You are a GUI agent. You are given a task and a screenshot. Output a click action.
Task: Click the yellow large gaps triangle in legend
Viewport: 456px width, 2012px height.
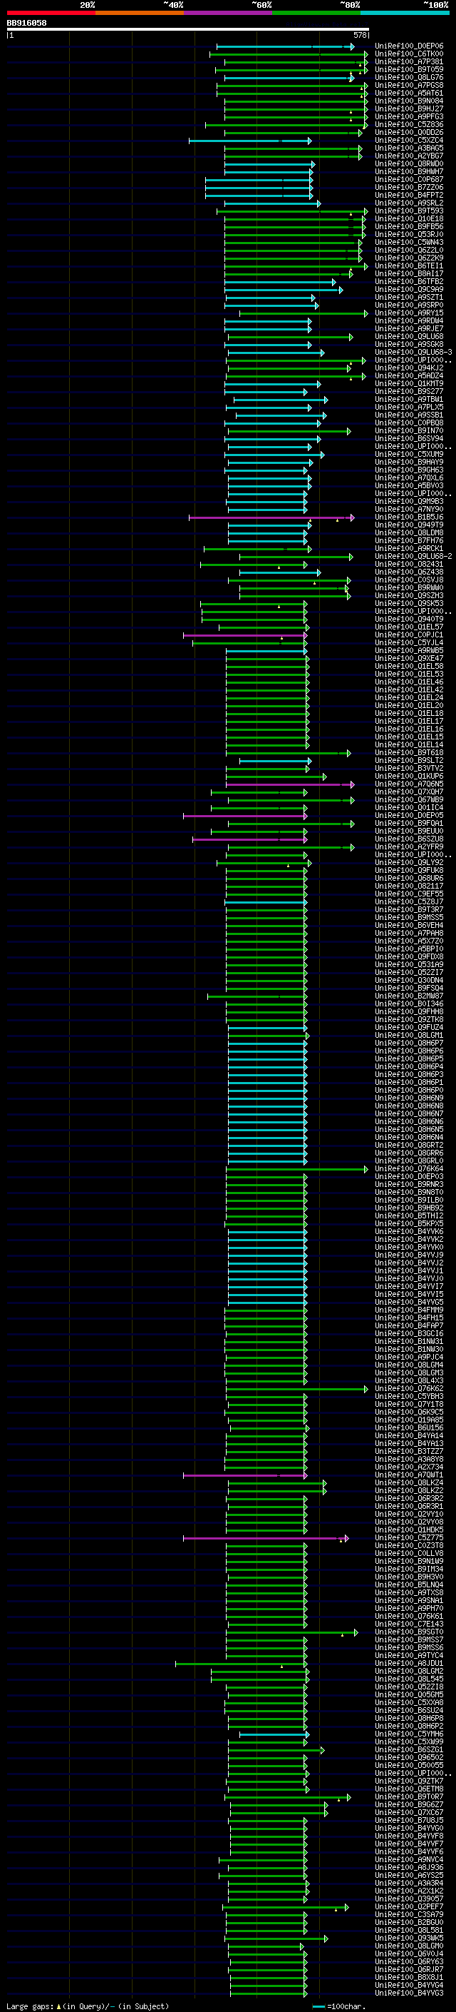[x=58, y=2006]
